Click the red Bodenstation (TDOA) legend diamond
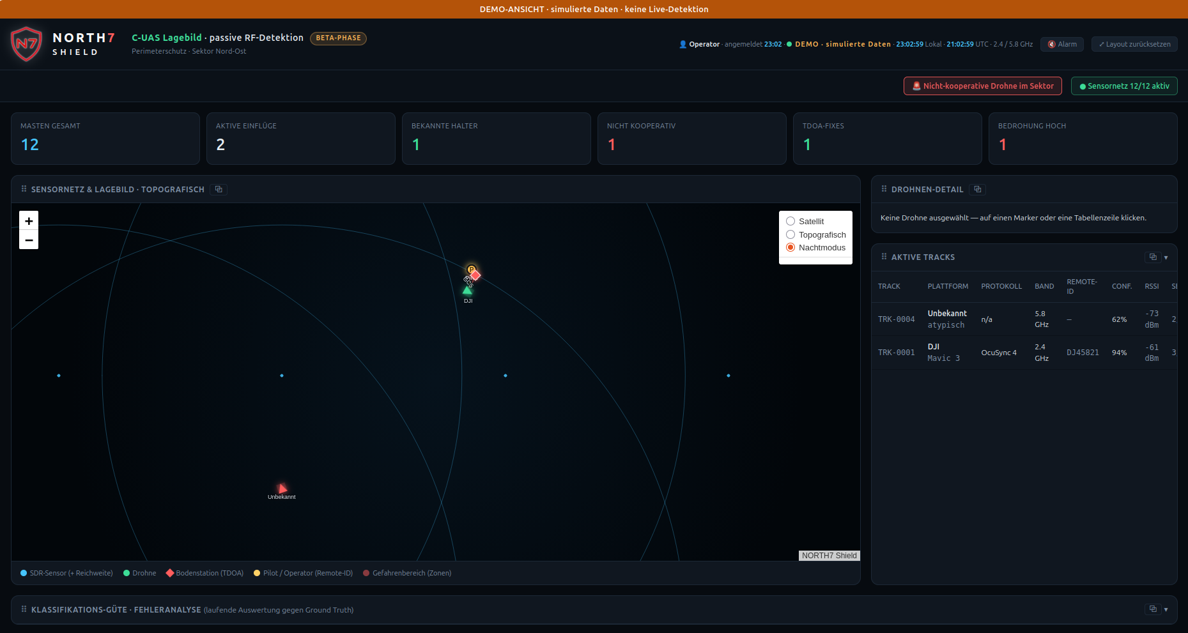 [170, 573]
